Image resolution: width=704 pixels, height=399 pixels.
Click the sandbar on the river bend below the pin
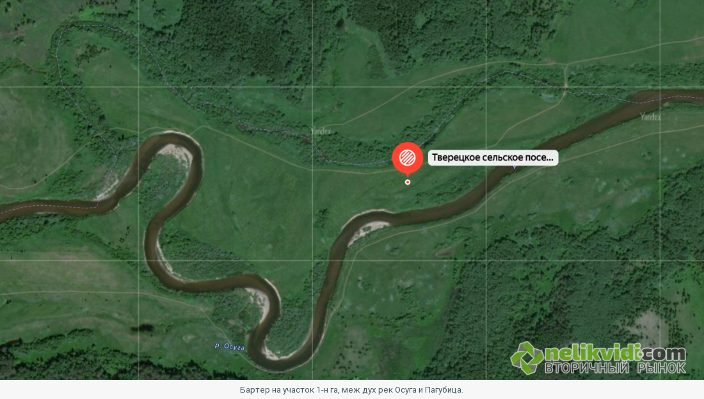tap(369, 226)
